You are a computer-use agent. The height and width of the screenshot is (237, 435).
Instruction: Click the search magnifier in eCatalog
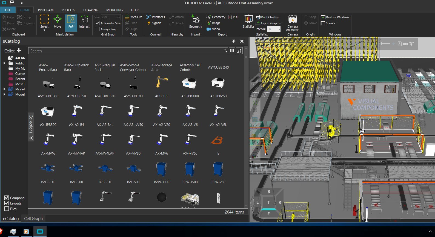pos(225,51)
